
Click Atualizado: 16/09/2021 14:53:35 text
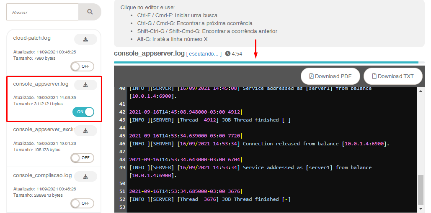44,98
